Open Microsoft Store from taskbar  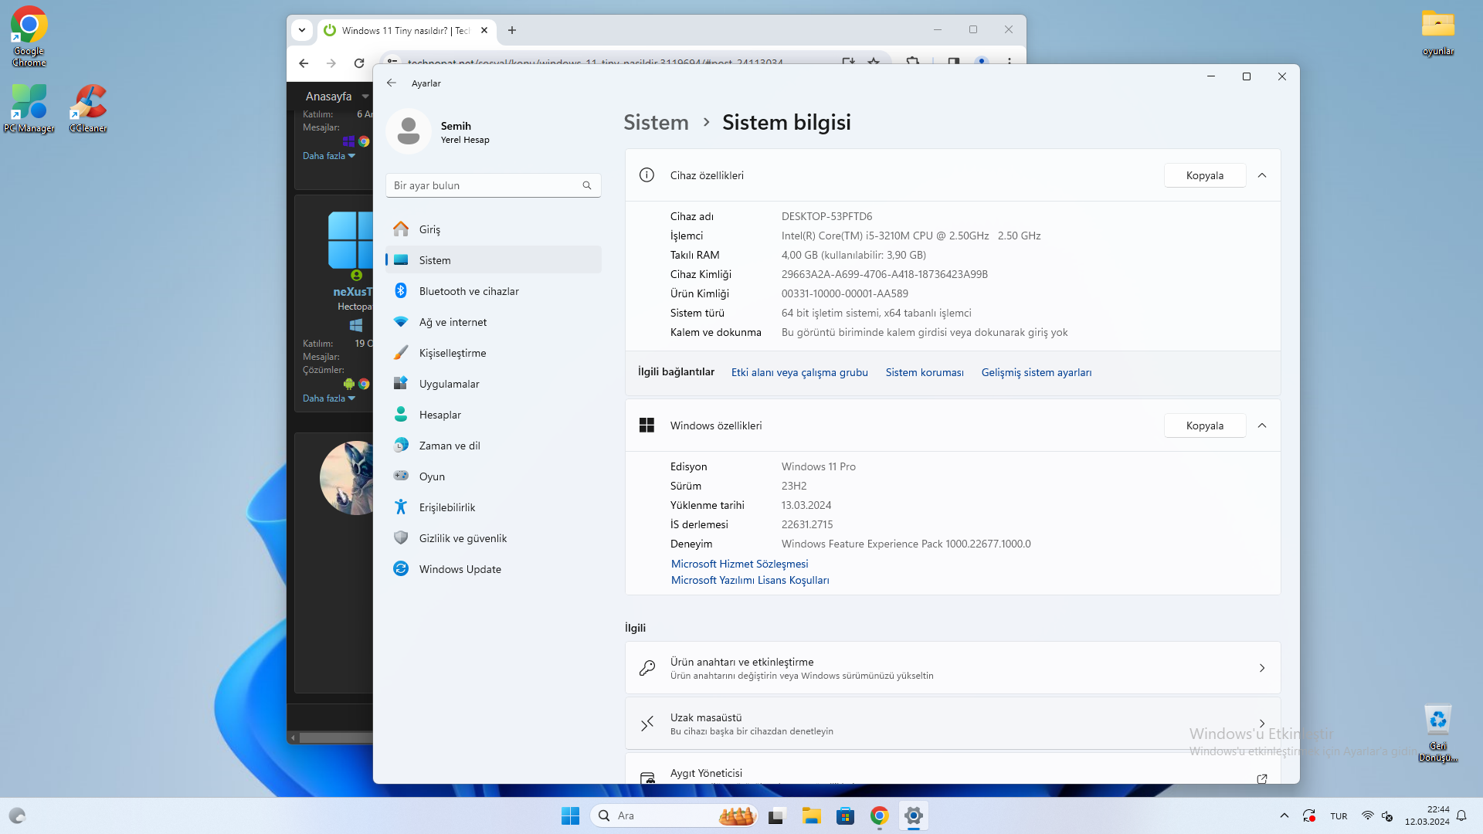[845, 815]
